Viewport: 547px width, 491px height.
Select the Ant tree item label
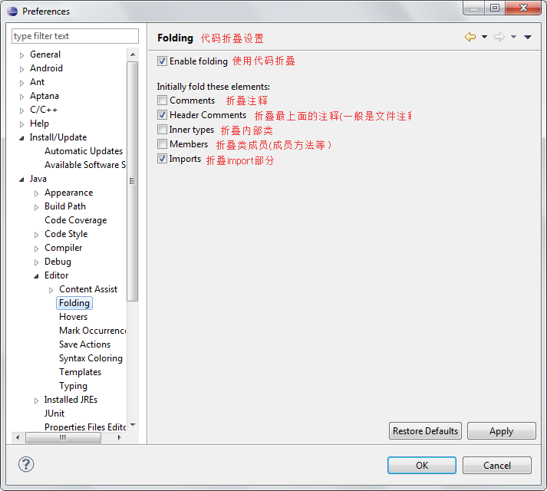[37, 82]
